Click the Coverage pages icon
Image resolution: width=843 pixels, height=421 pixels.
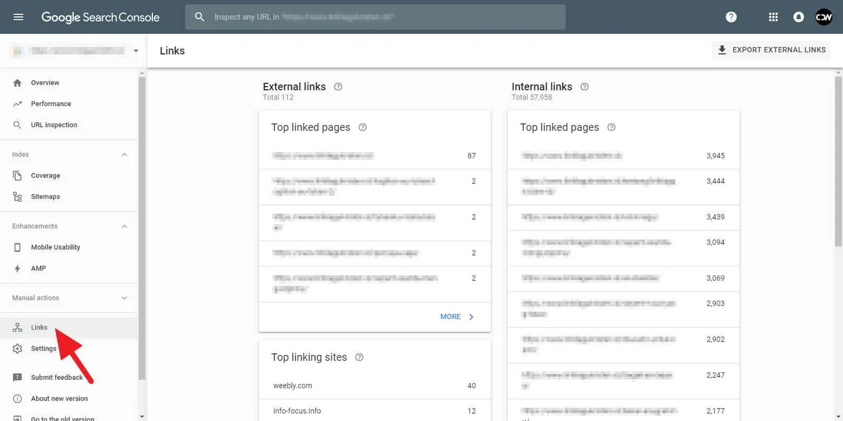pos(17,175)
